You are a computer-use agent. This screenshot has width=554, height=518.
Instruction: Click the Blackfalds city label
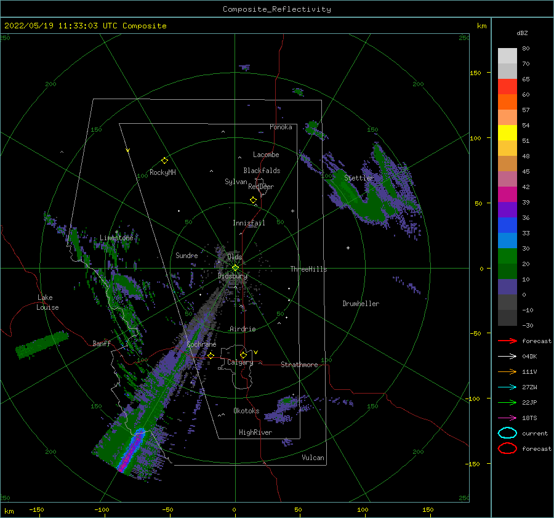click(262, 171)
